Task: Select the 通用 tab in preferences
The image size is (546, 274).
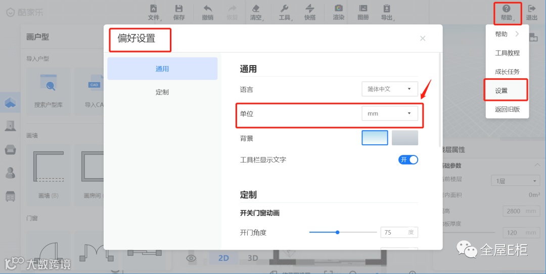Action: pos(162,69)
